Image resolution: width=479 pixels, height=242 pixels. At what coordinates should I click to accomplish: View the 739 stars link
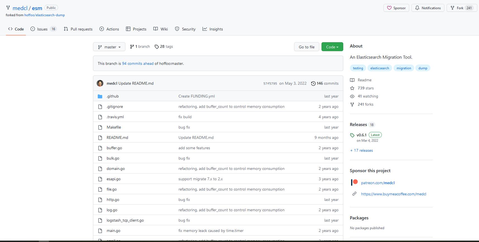pyautogui.click(x=362, y=88)
